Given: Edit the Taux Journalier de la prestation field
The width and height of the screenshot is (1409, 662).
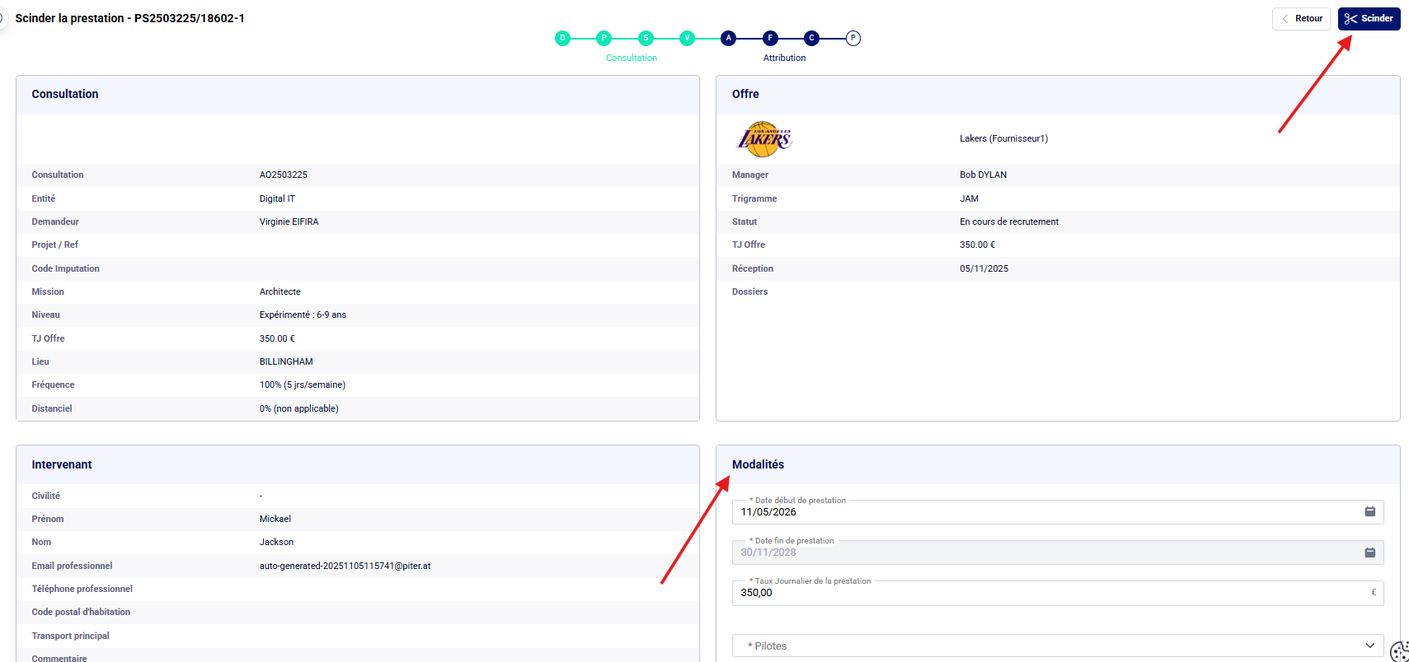Looking at the screenshot, I should coord(1058,593).
